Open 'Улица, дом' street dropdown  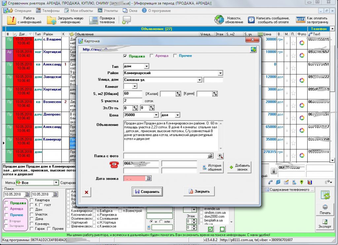(199, 80)
